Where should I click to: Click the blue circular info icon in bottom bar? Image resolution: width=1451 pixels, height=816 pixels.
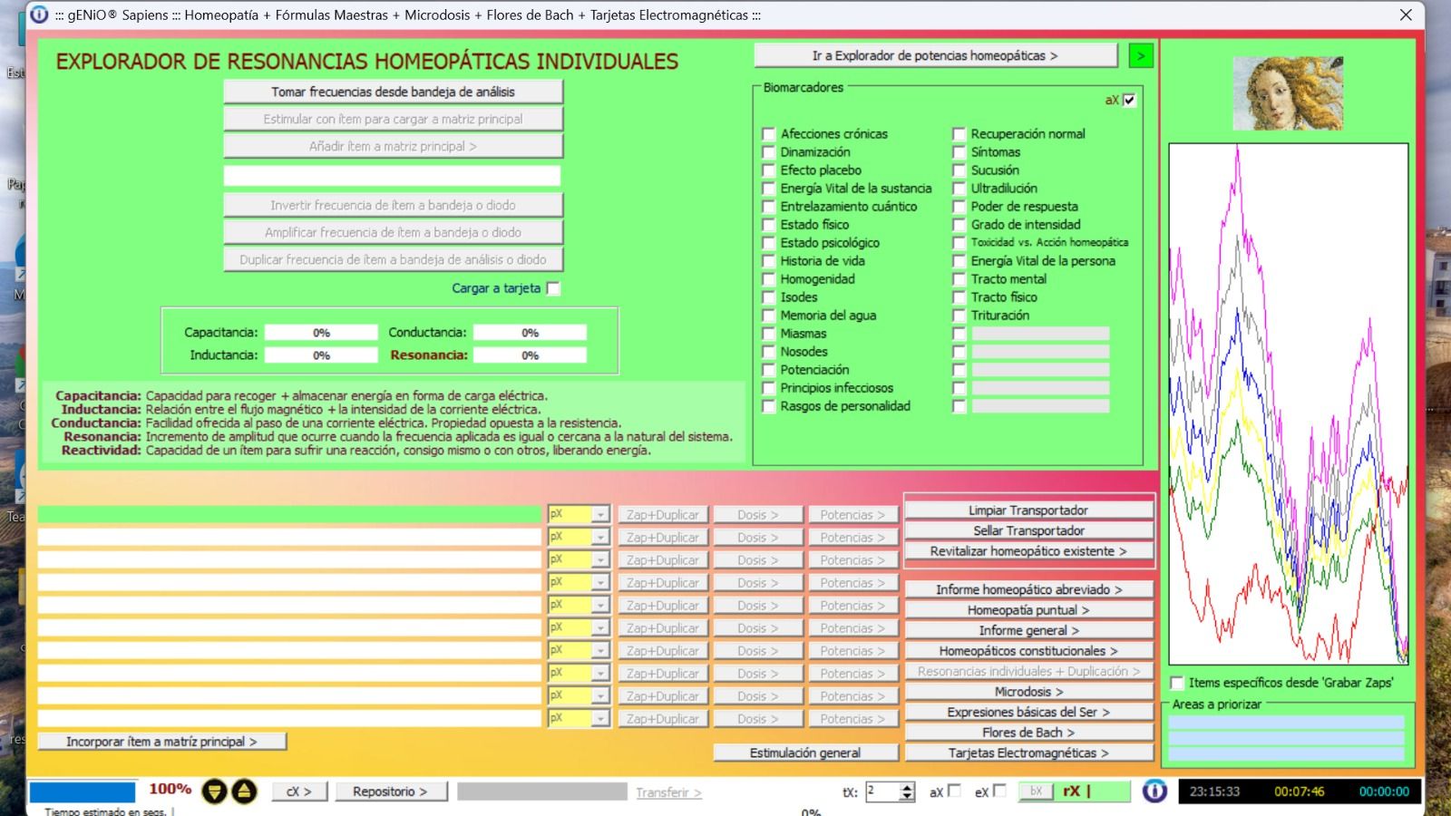[1154, 792]
